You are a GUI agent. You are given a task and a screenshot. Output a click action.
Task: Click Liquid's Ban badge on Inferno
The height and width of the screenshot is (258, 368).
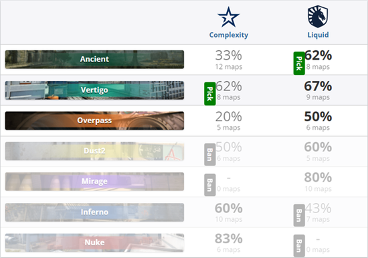(x=299, y=215)
